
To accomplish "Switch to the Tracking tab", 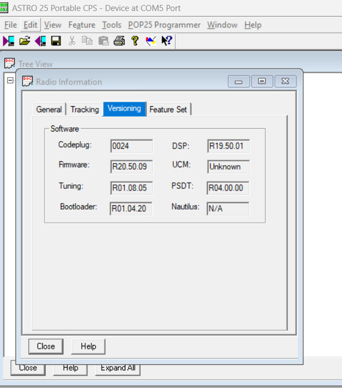I will [x=85, y=110].
